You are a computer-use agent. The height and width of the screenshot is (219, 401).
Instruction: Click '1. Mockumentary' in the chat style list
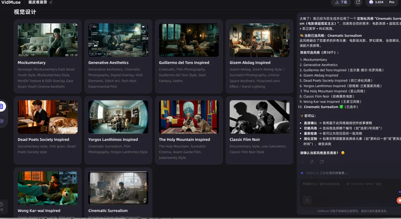[313, 59]
